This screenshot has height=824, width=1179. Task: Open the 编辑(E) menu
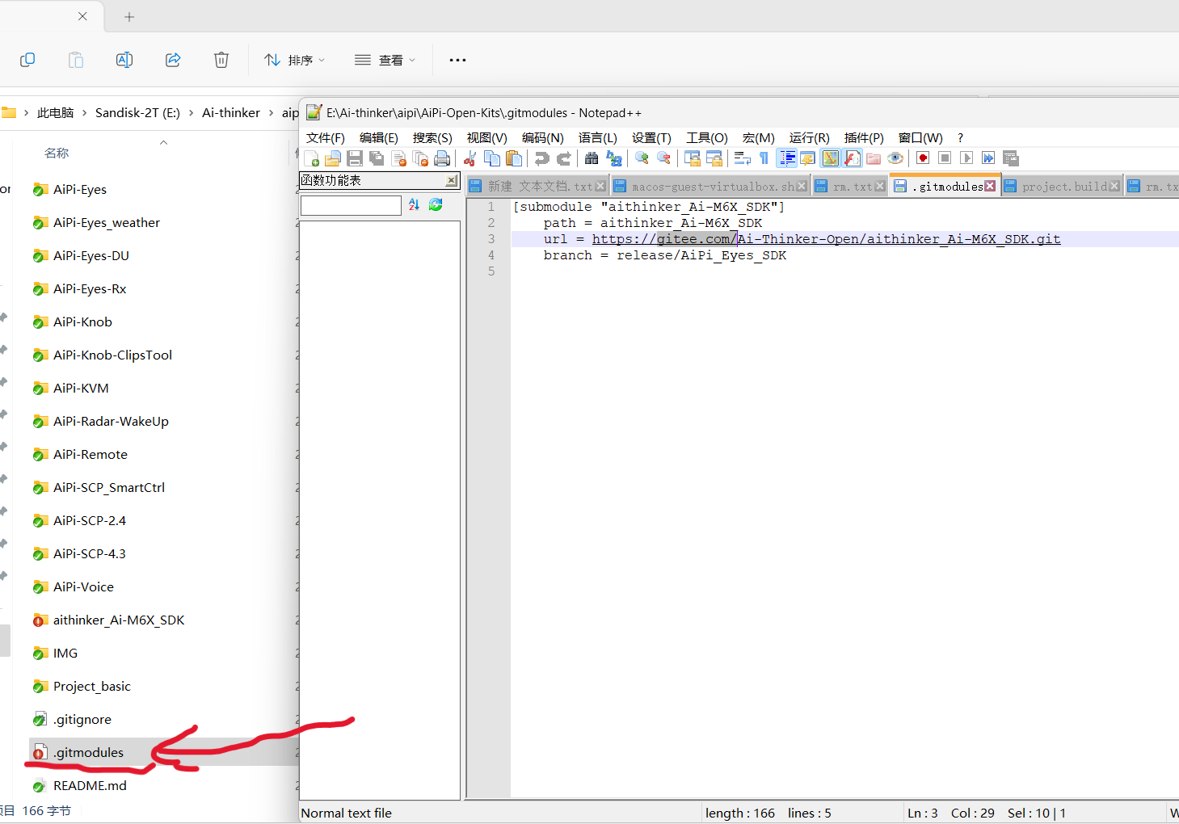tap(379, 138)
